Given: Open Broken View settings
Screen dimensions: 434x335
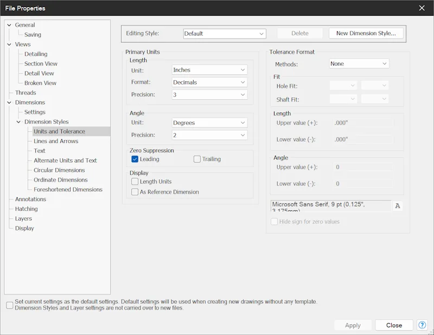Looking at the screenshot, I should click(x=40, y=83).
